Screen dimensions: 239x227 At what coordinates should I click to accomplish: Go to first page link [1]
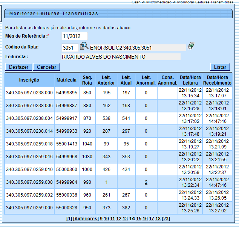tap(69, 219)
